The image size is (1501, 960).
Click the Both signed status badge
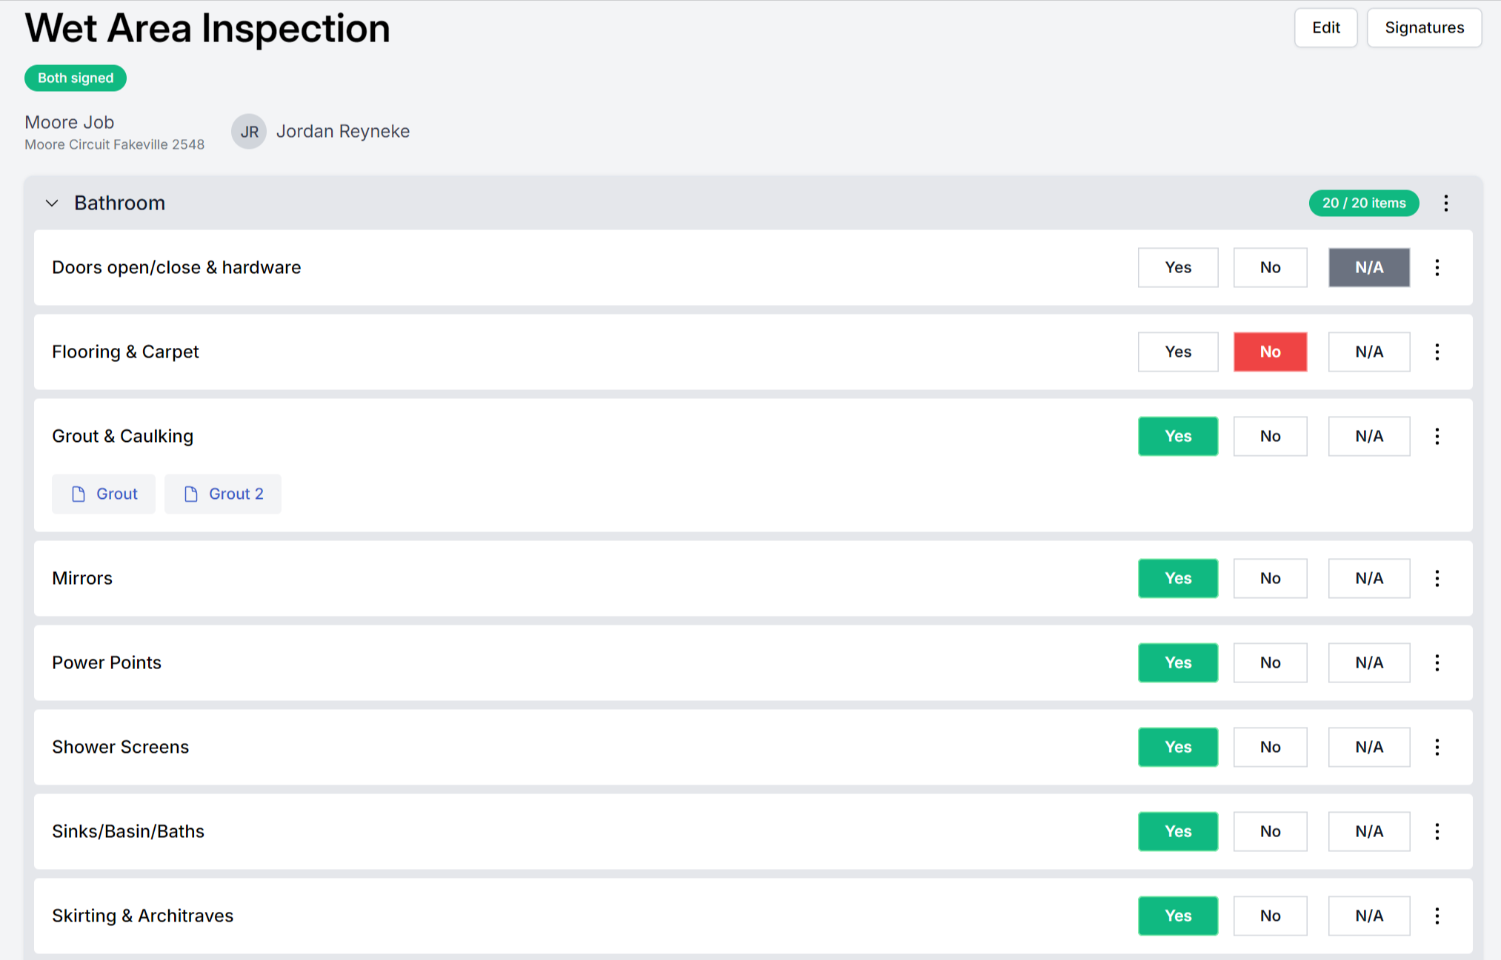click(75, 78)
